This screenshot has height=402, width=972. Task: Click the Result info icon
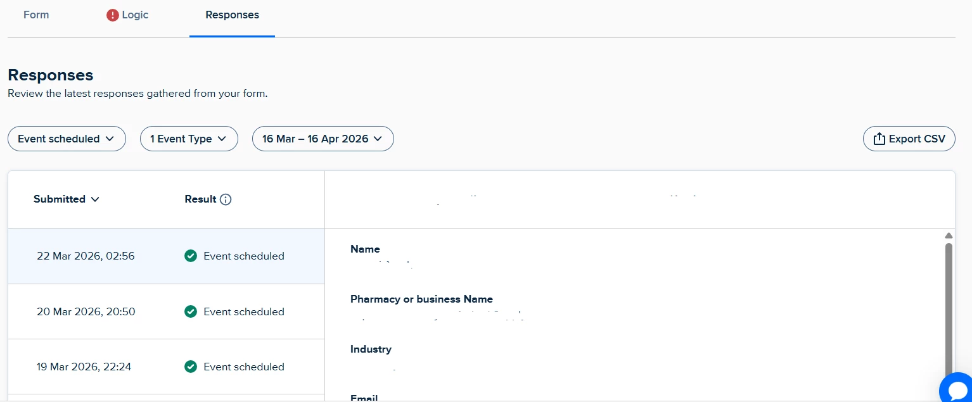[x=226, y=199]
